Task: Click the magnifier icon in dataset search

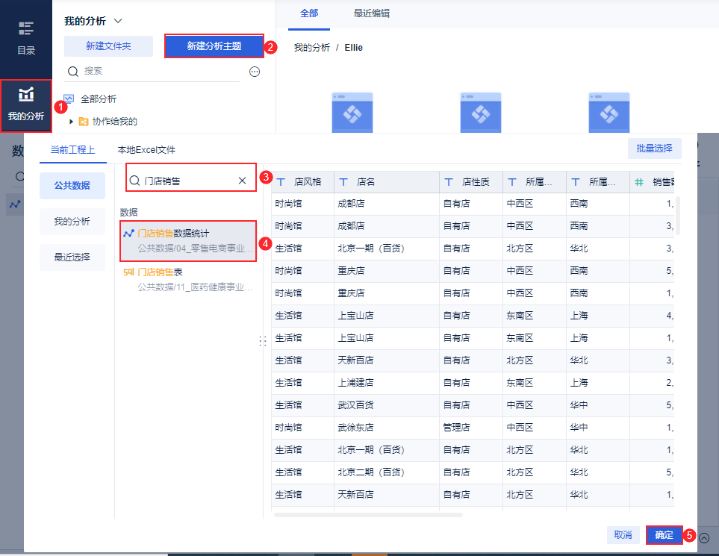Action: (x=134, y=181)
